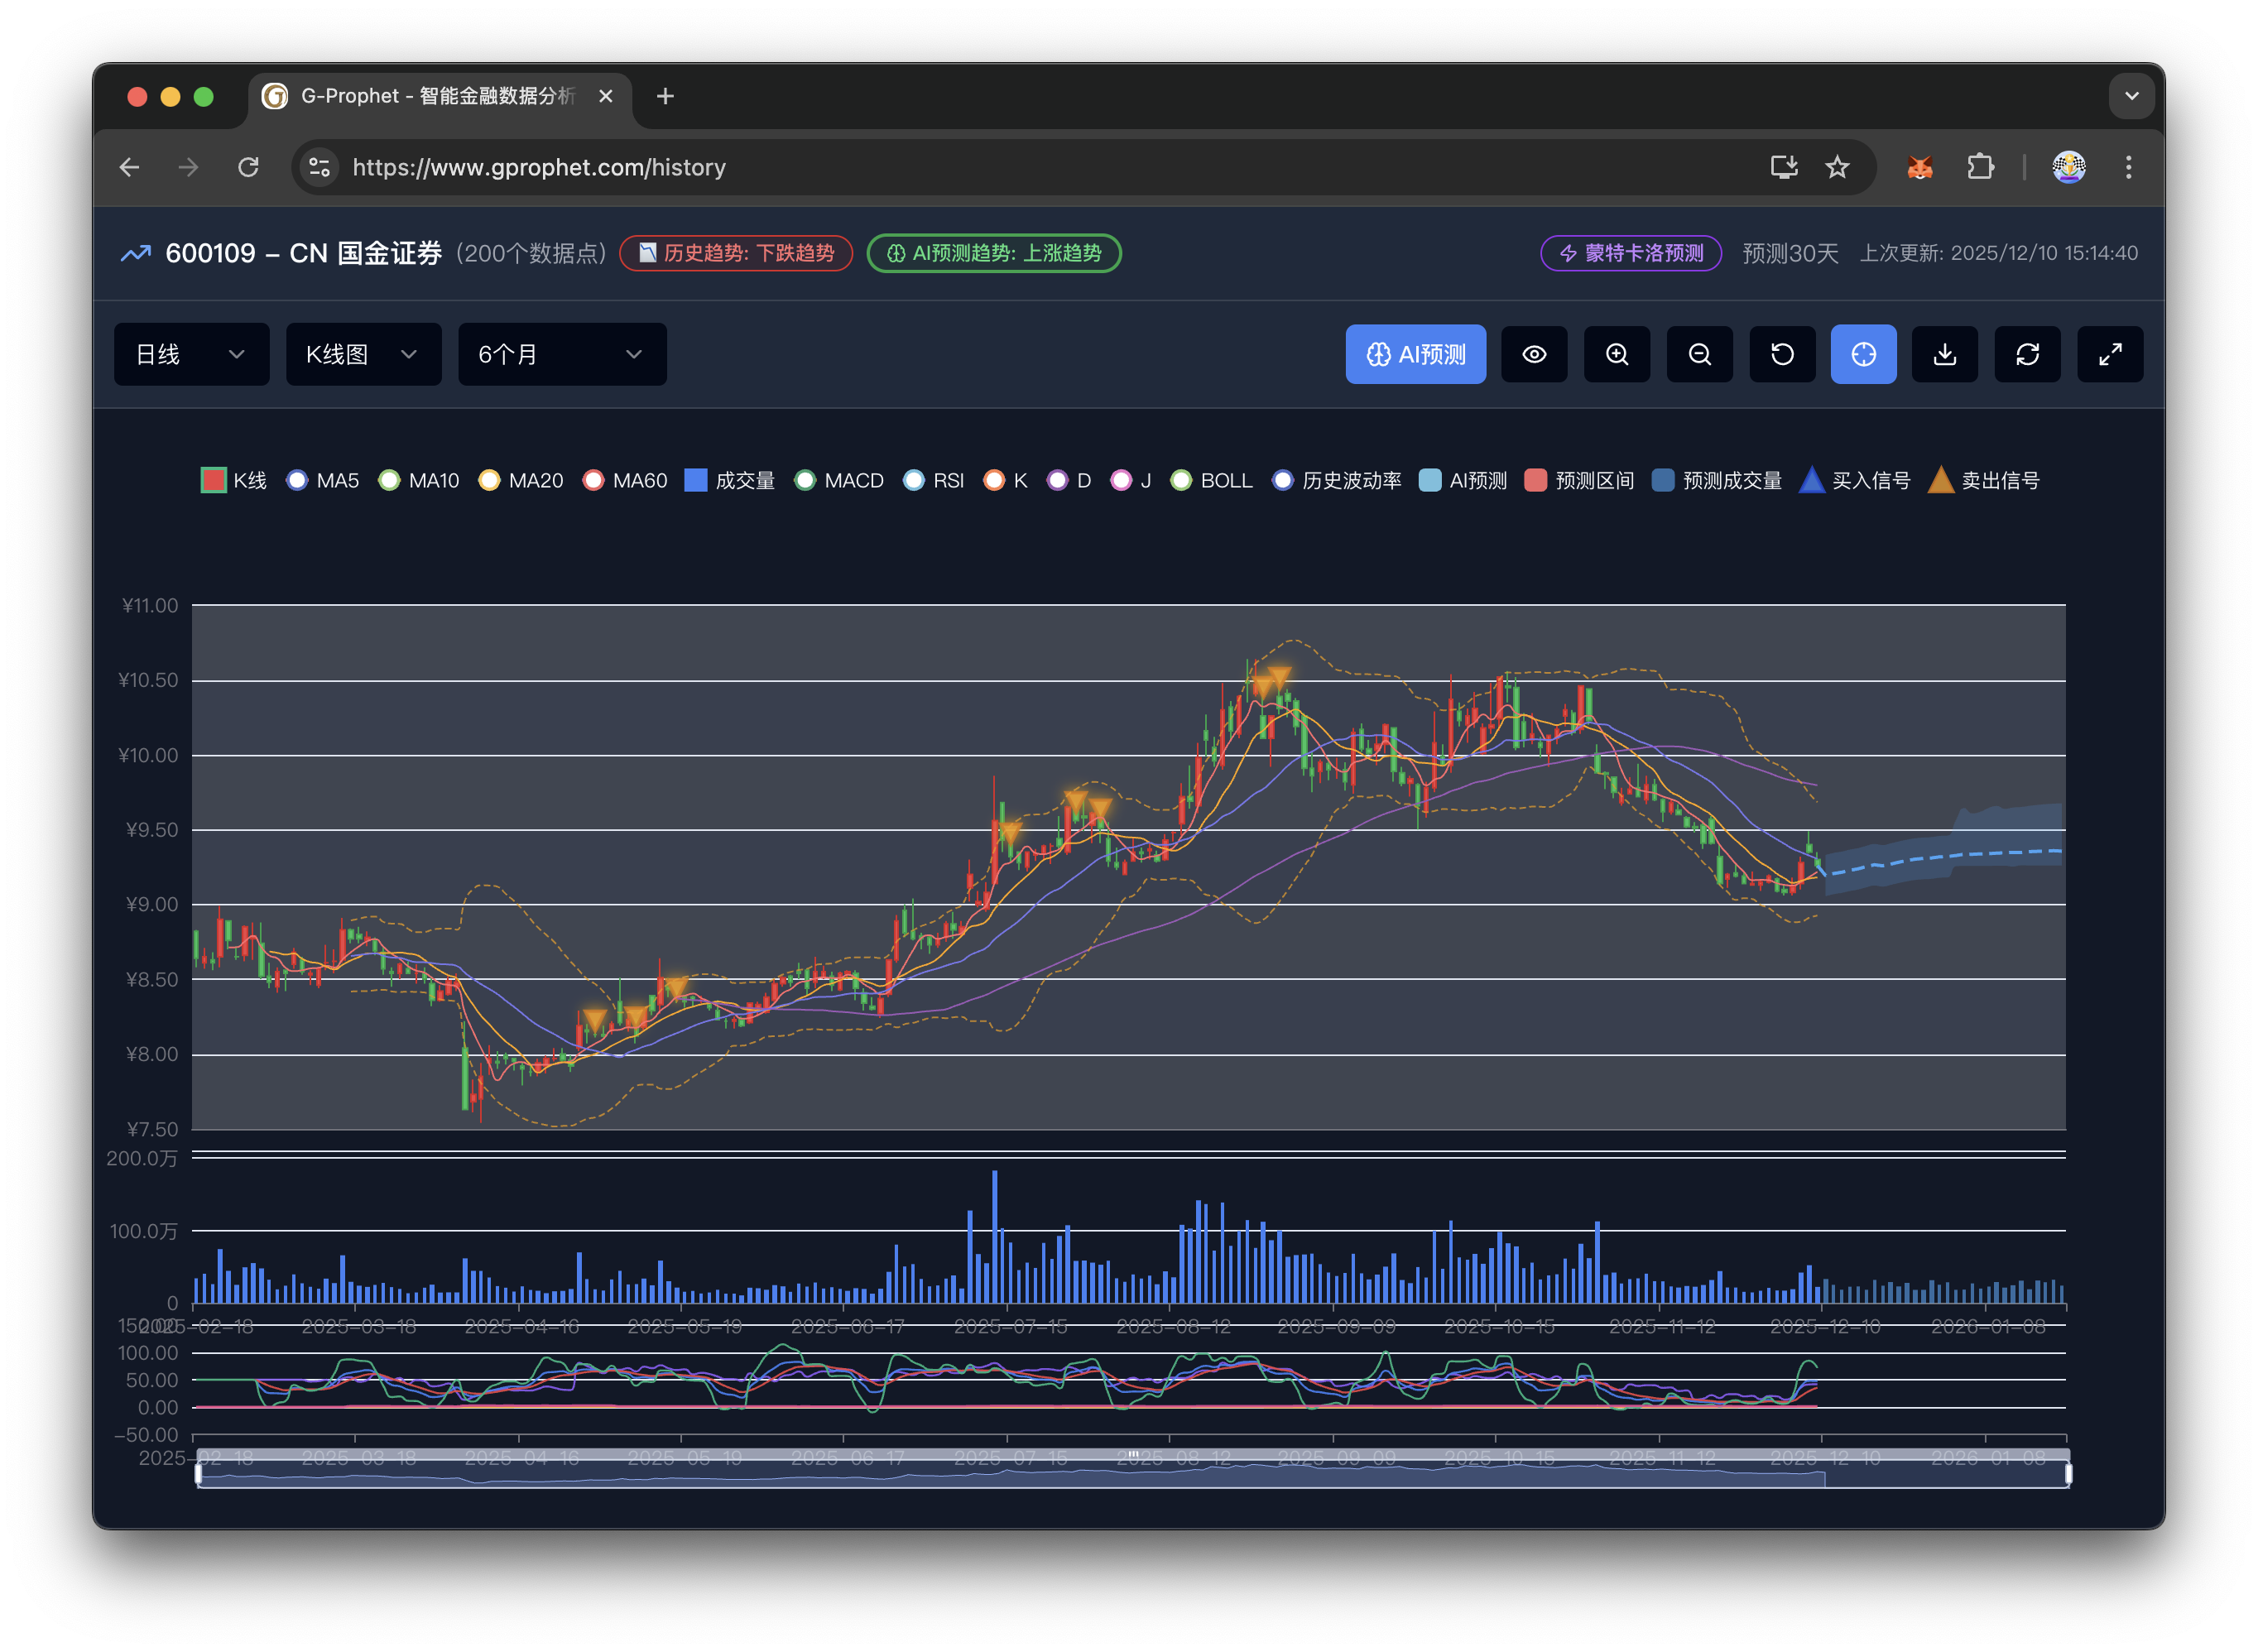Open a new browser tab
This screenshot has height=1652, width=2258.
click(665, 96)
